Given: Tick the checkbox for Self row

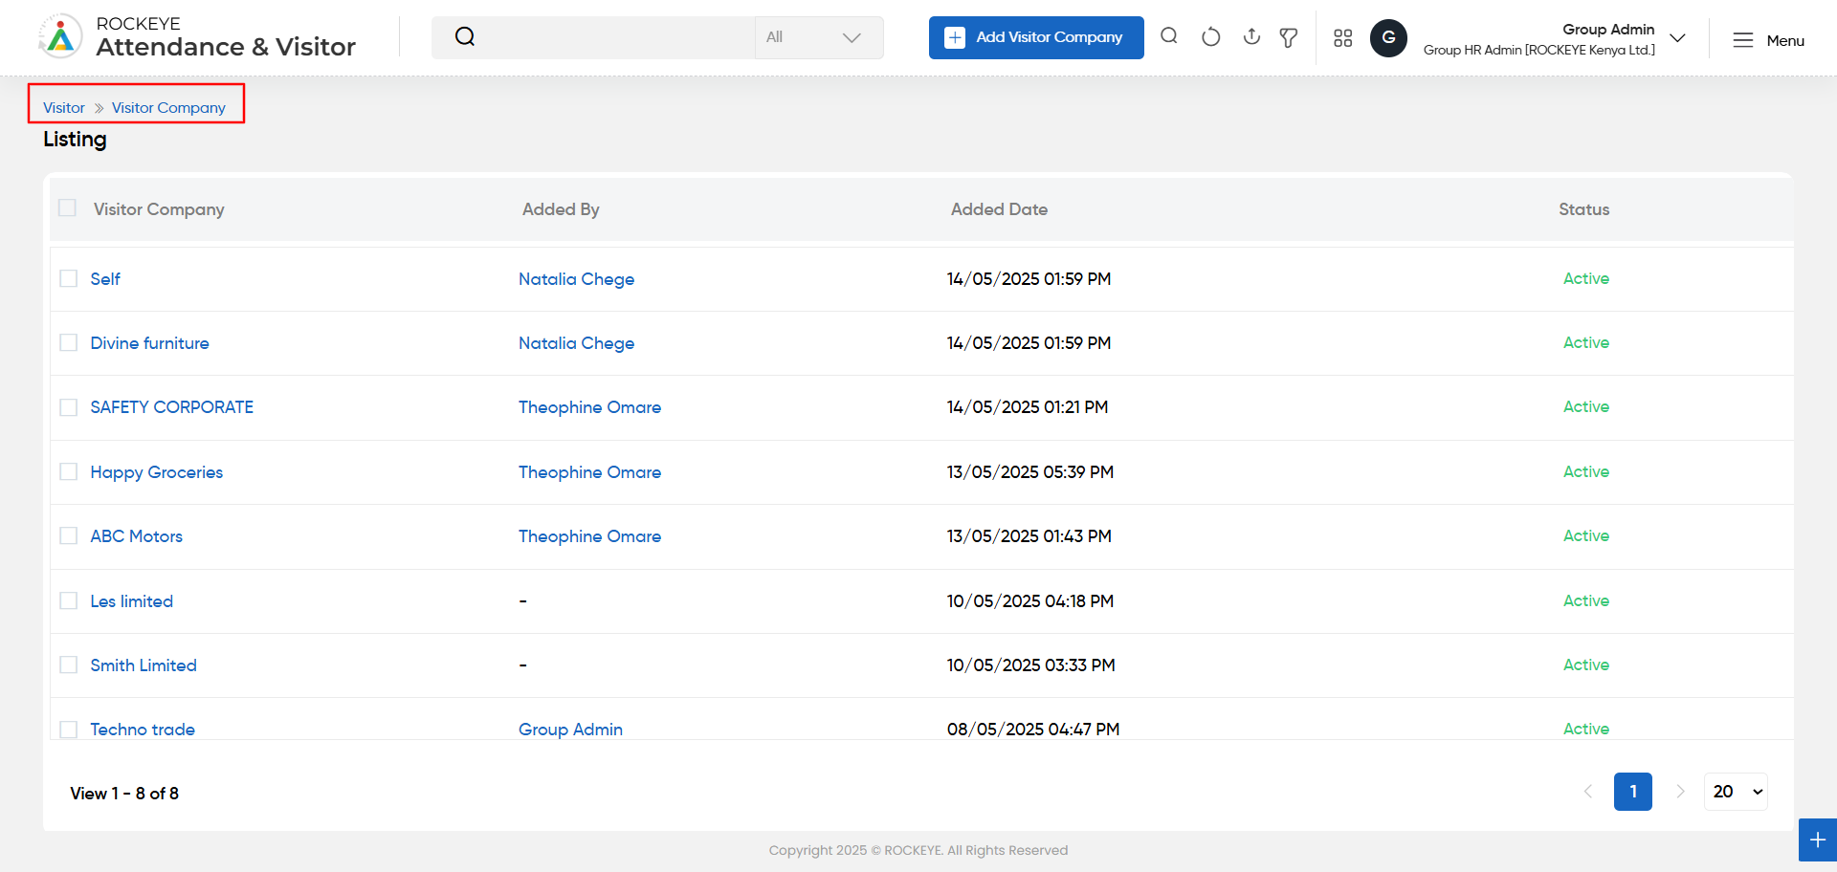Looking at the screenshot, I should [x=68, y=278].
